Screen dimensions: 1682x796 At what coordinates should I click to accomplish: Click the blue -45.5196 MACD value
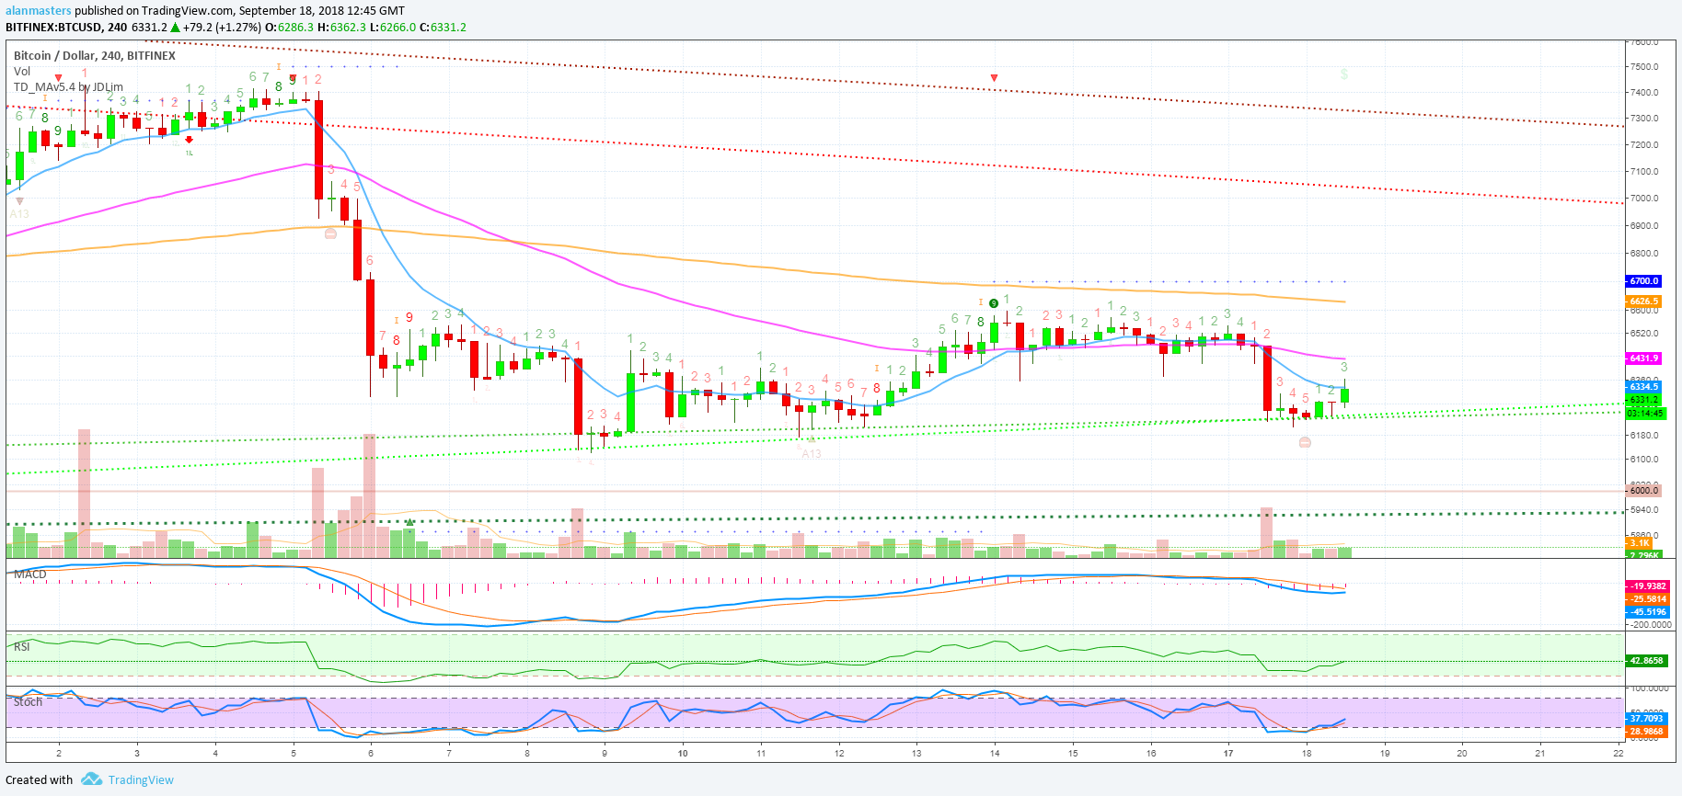pos(1647,612)
